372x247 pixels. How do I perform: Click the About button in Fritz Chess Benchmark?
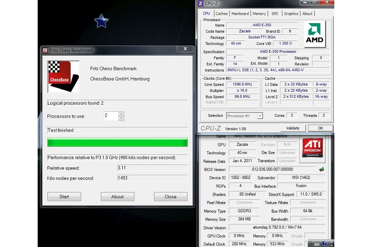[118, 196]
